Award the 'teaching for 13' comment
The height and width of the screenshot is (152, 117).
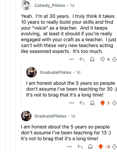(90, 147)
